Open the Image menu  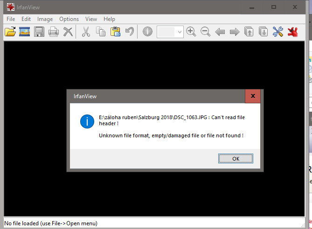45,19
